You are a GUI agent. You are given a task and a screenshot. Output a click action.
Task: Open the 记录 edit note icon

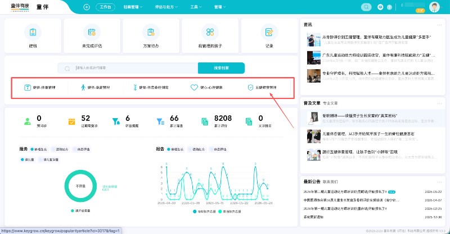point(269,32)
